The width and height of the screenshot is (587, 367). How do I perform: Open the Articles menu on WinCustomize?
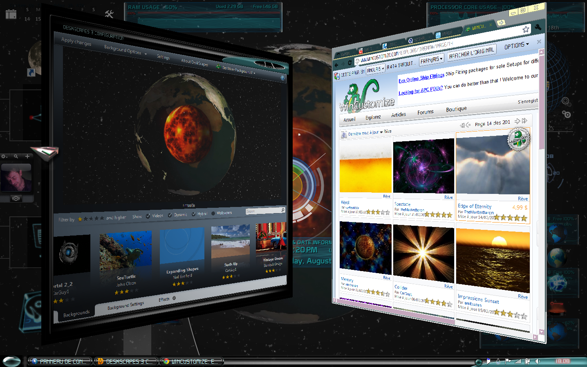pyautogui.click(x=399, y=115)
